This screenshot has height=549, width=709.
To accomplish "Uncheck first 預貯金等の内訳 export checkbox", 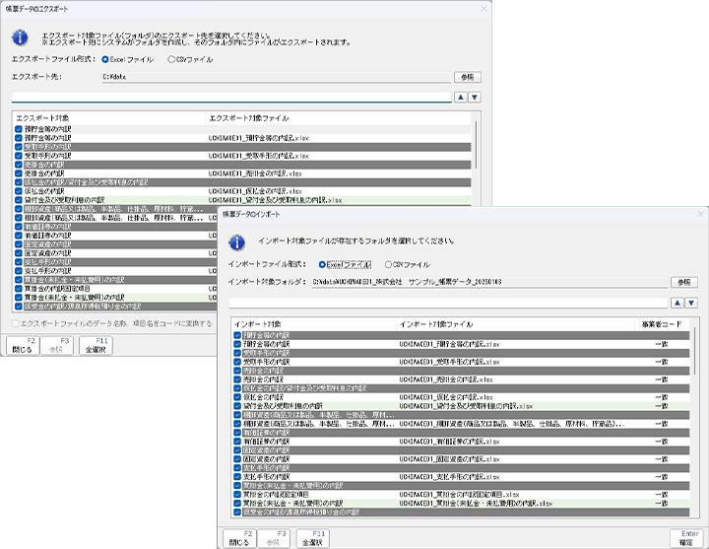I will tap(18, 129).
